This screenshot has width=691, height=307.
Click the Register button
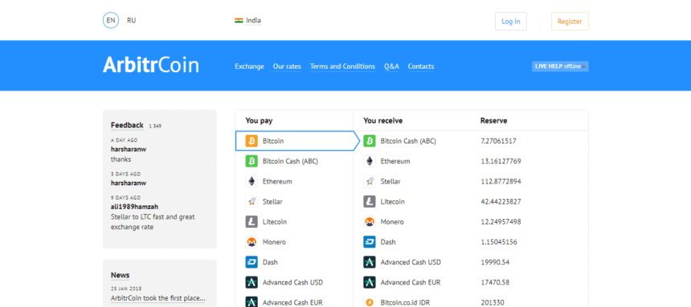tap(570, 21)
